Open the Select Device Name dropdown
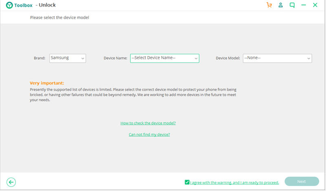The width and height of the screenshot is (326, 191). pyautogui.click(x=165, y=58)
